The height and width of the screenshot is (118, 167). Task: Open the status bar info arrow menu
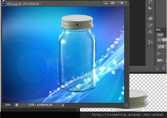[63, 105]
